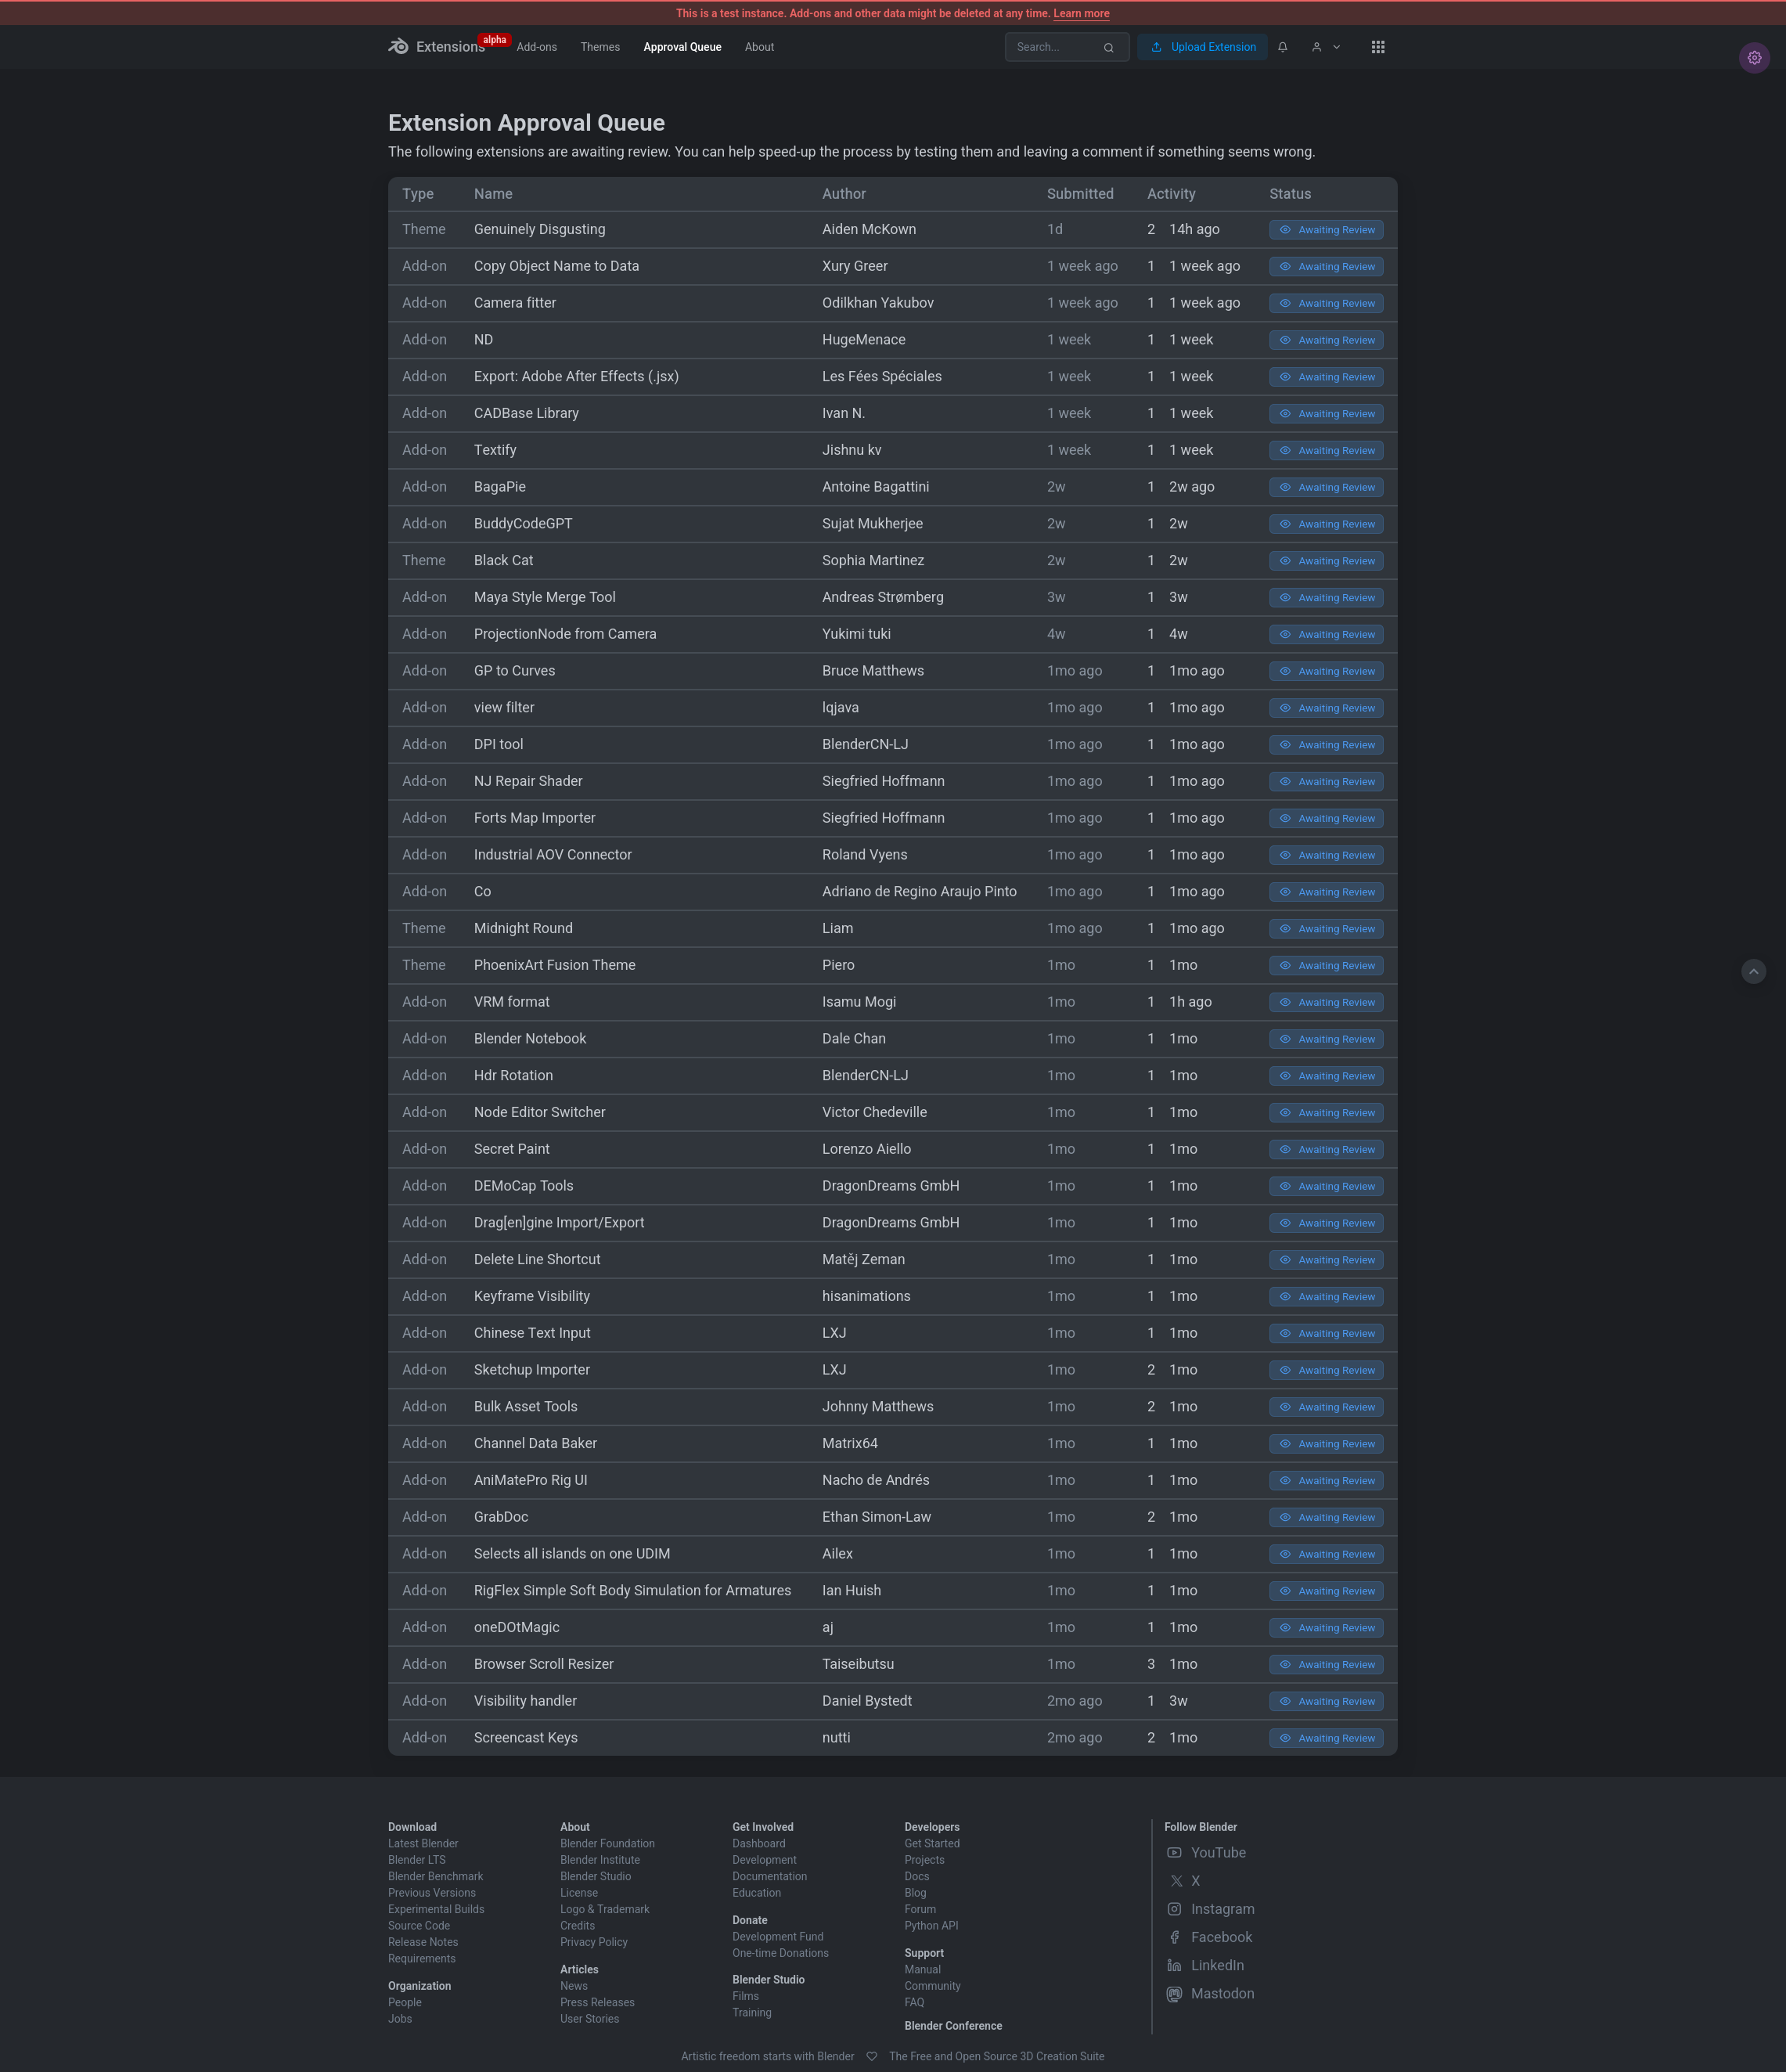
Task: Open the Blender Conference footer link
Action: tap(953, 2025)
